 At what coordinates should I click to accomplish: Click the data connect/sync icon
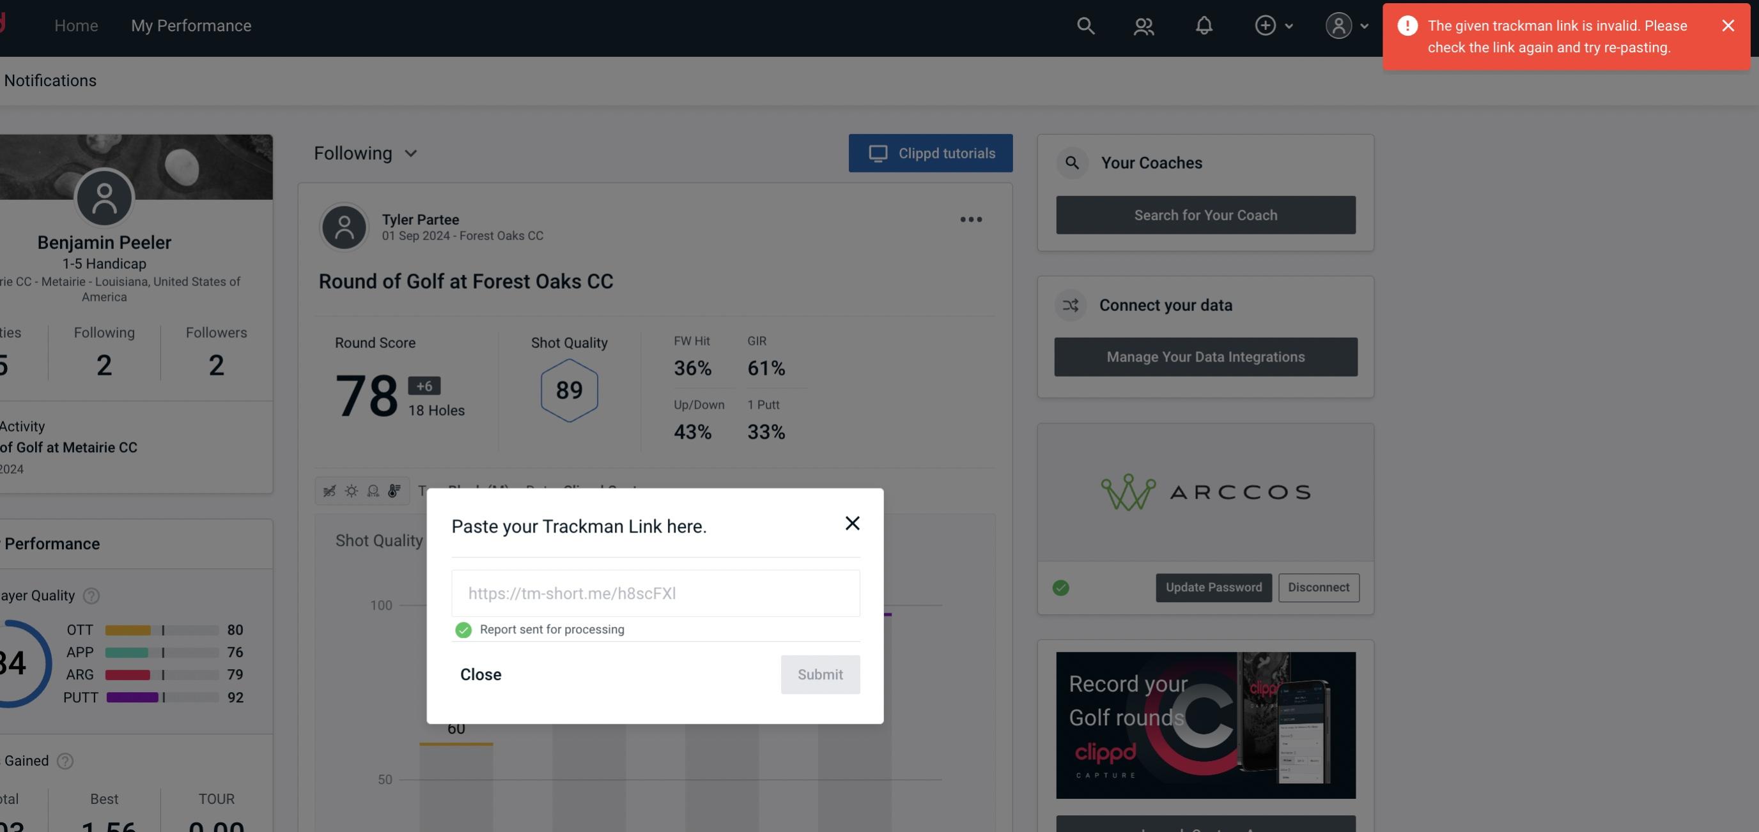(x=1071, y=304)
